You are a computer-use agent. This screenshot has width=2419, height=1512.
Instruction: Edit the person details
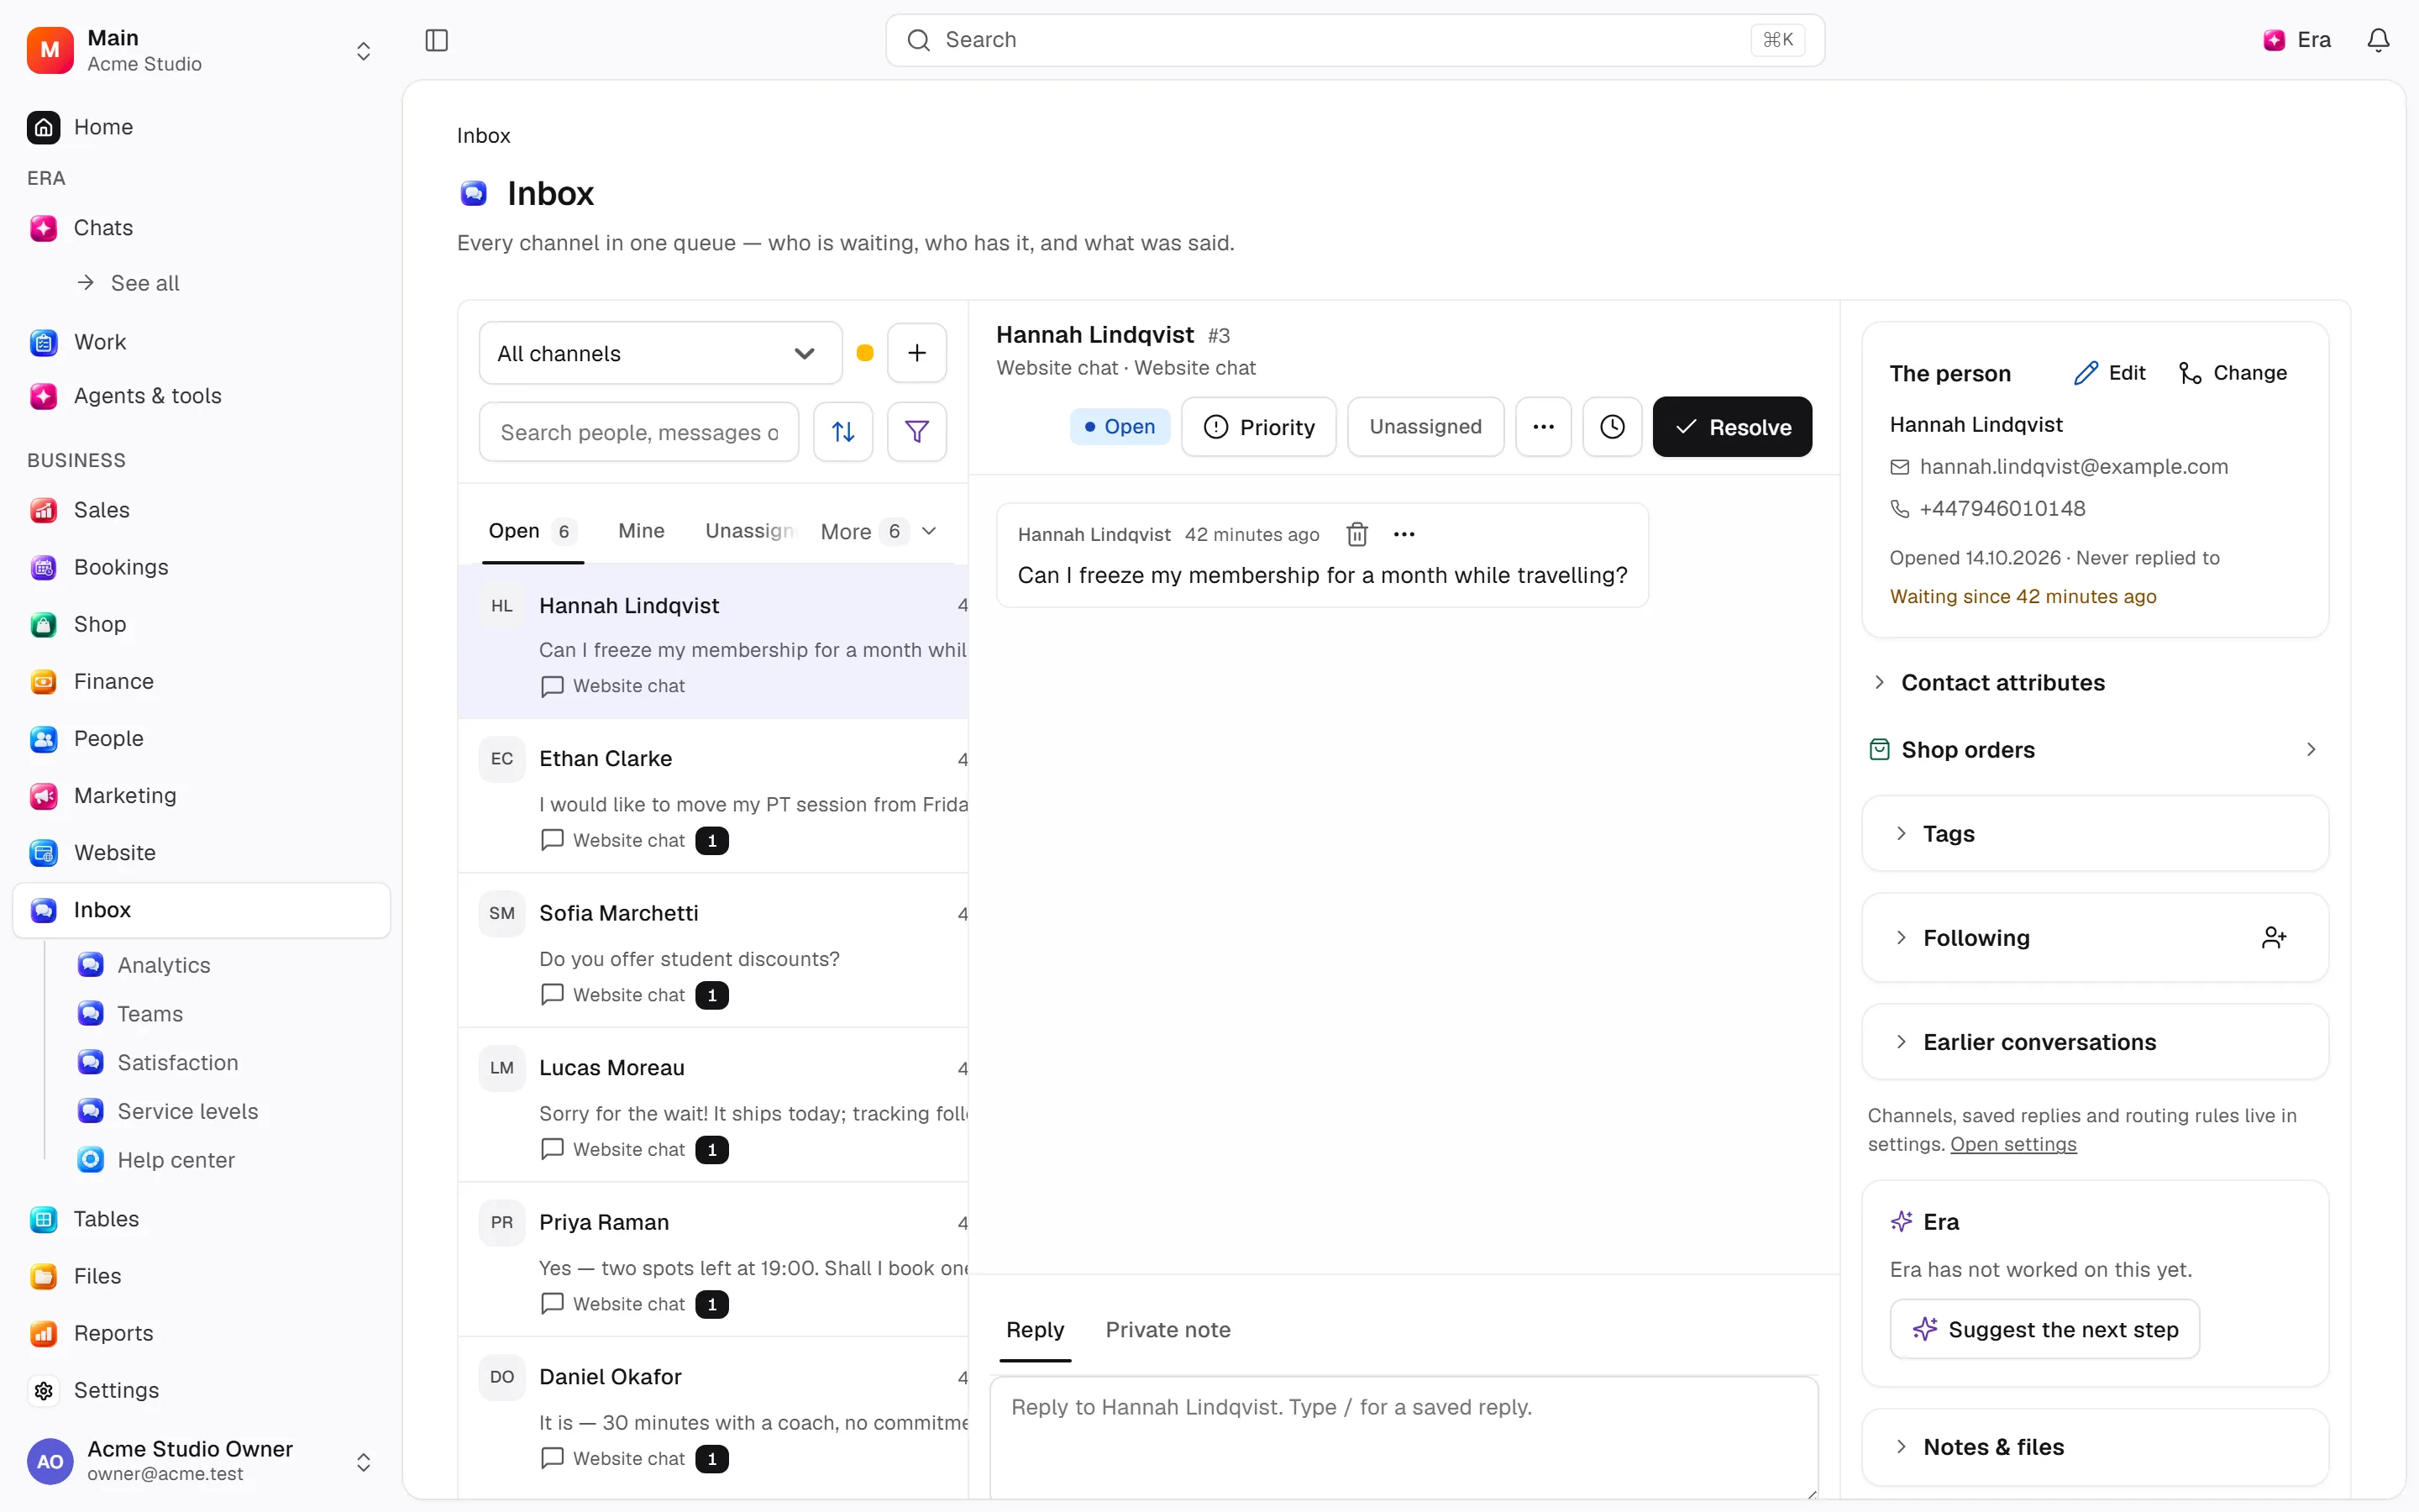click(x=2109, y=373)
